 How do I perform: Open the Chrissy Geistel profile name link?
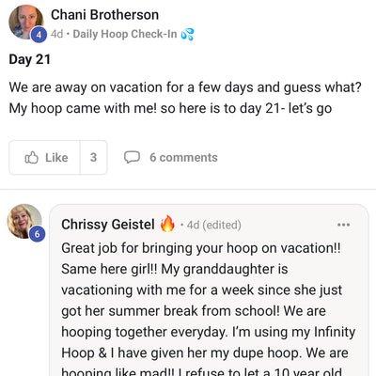108,225
